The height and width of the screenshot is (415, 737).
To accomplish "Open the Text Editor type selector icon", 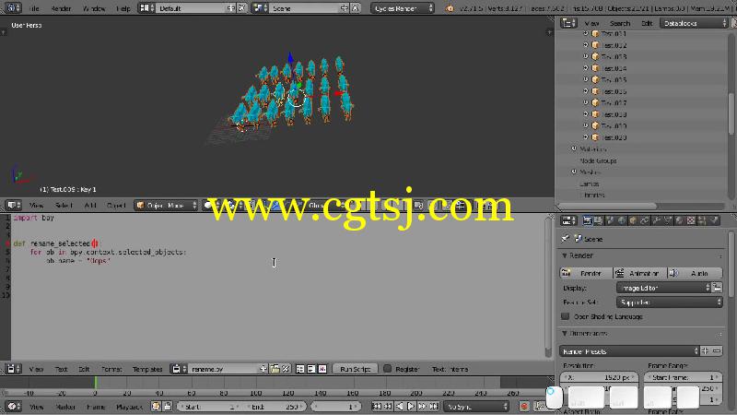I will click(13, 369).
